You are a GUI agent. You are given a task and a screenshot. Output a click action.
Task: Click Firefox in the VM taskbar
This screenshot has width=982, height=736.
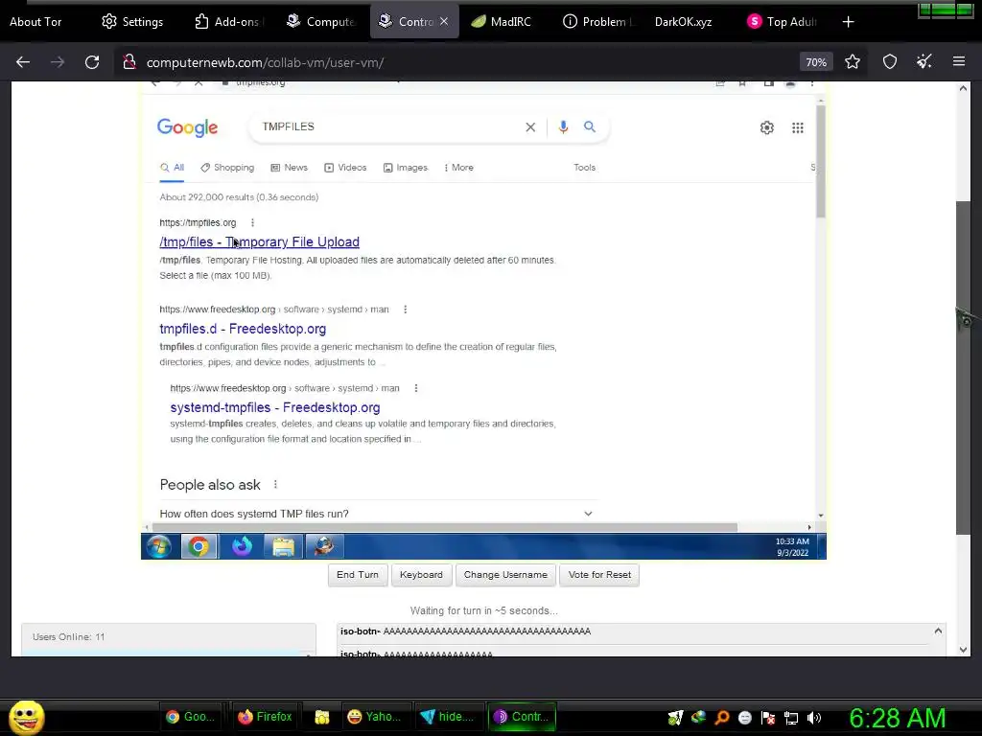tap(242, 546)
